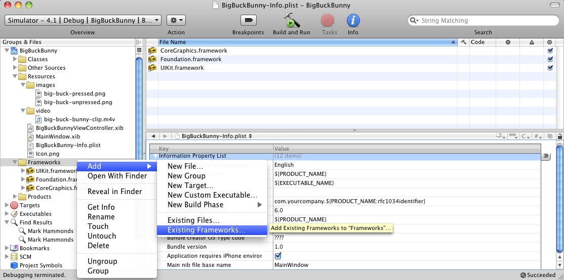The width and height of the screenshot is (564, 280).
Task: Choose New Group from Add submenu
Action: [x=212, y=176]
